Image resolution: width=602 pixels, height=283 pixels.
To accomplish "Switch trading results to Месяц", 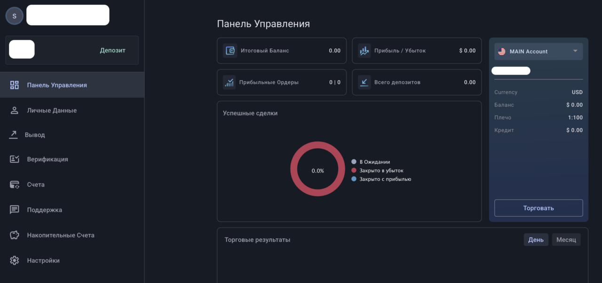I will tap(566, 240).
